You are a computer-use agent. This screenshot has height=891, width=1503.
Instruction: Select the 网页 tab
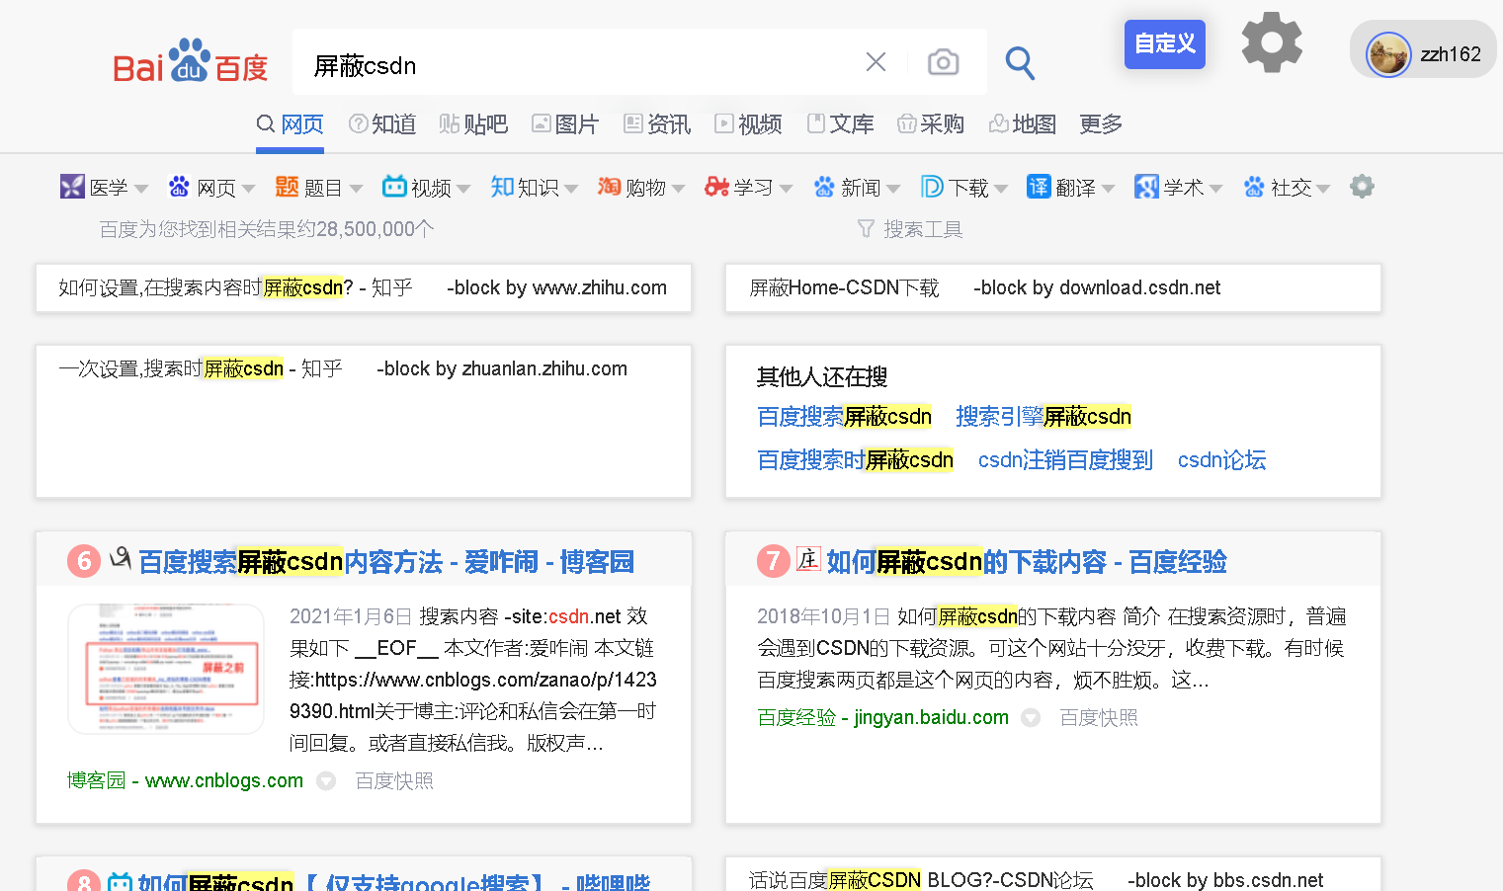(x=290, y=124)
